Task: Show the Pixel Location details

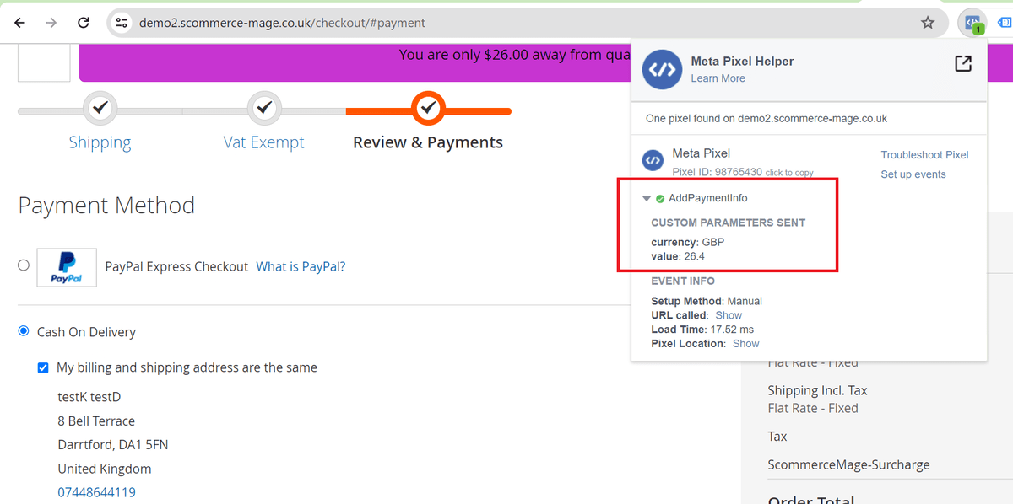Action: pos(745,344)
